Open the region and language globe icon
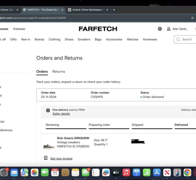The width and height of the screenshot is (196, 180). 160,29
